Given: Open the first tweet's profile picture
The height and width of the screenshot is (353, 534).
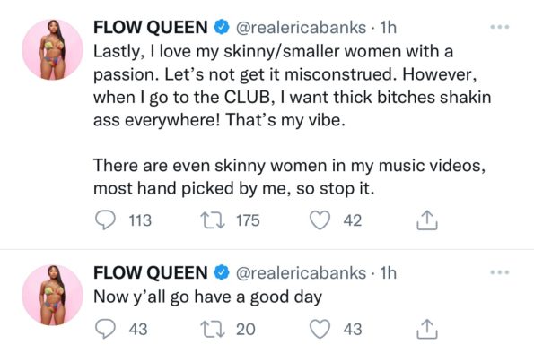Looking at the screenshot, I should point(52,49).
